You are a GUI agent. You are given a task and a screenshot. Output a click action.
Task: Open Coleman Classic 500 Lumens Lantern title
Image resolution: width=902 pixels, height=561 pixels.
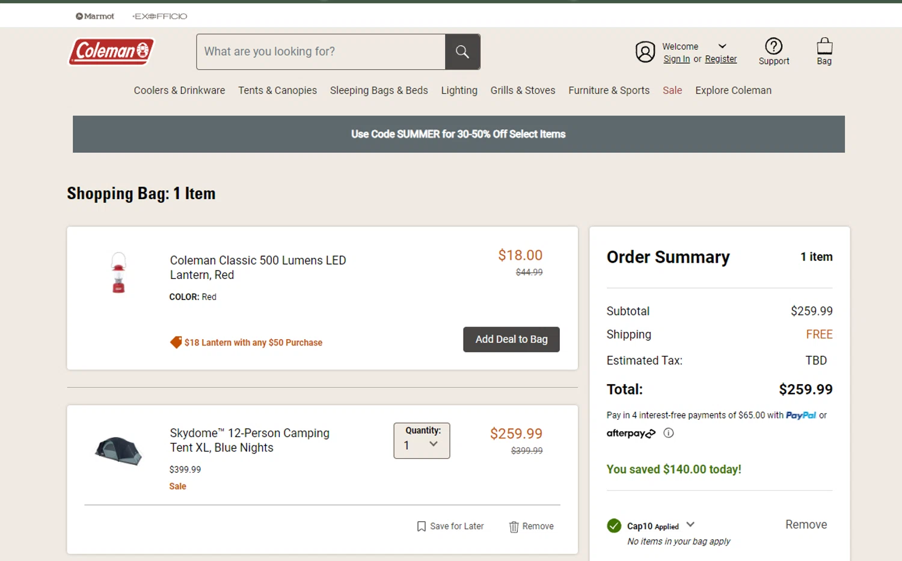(x=258, y=268)
